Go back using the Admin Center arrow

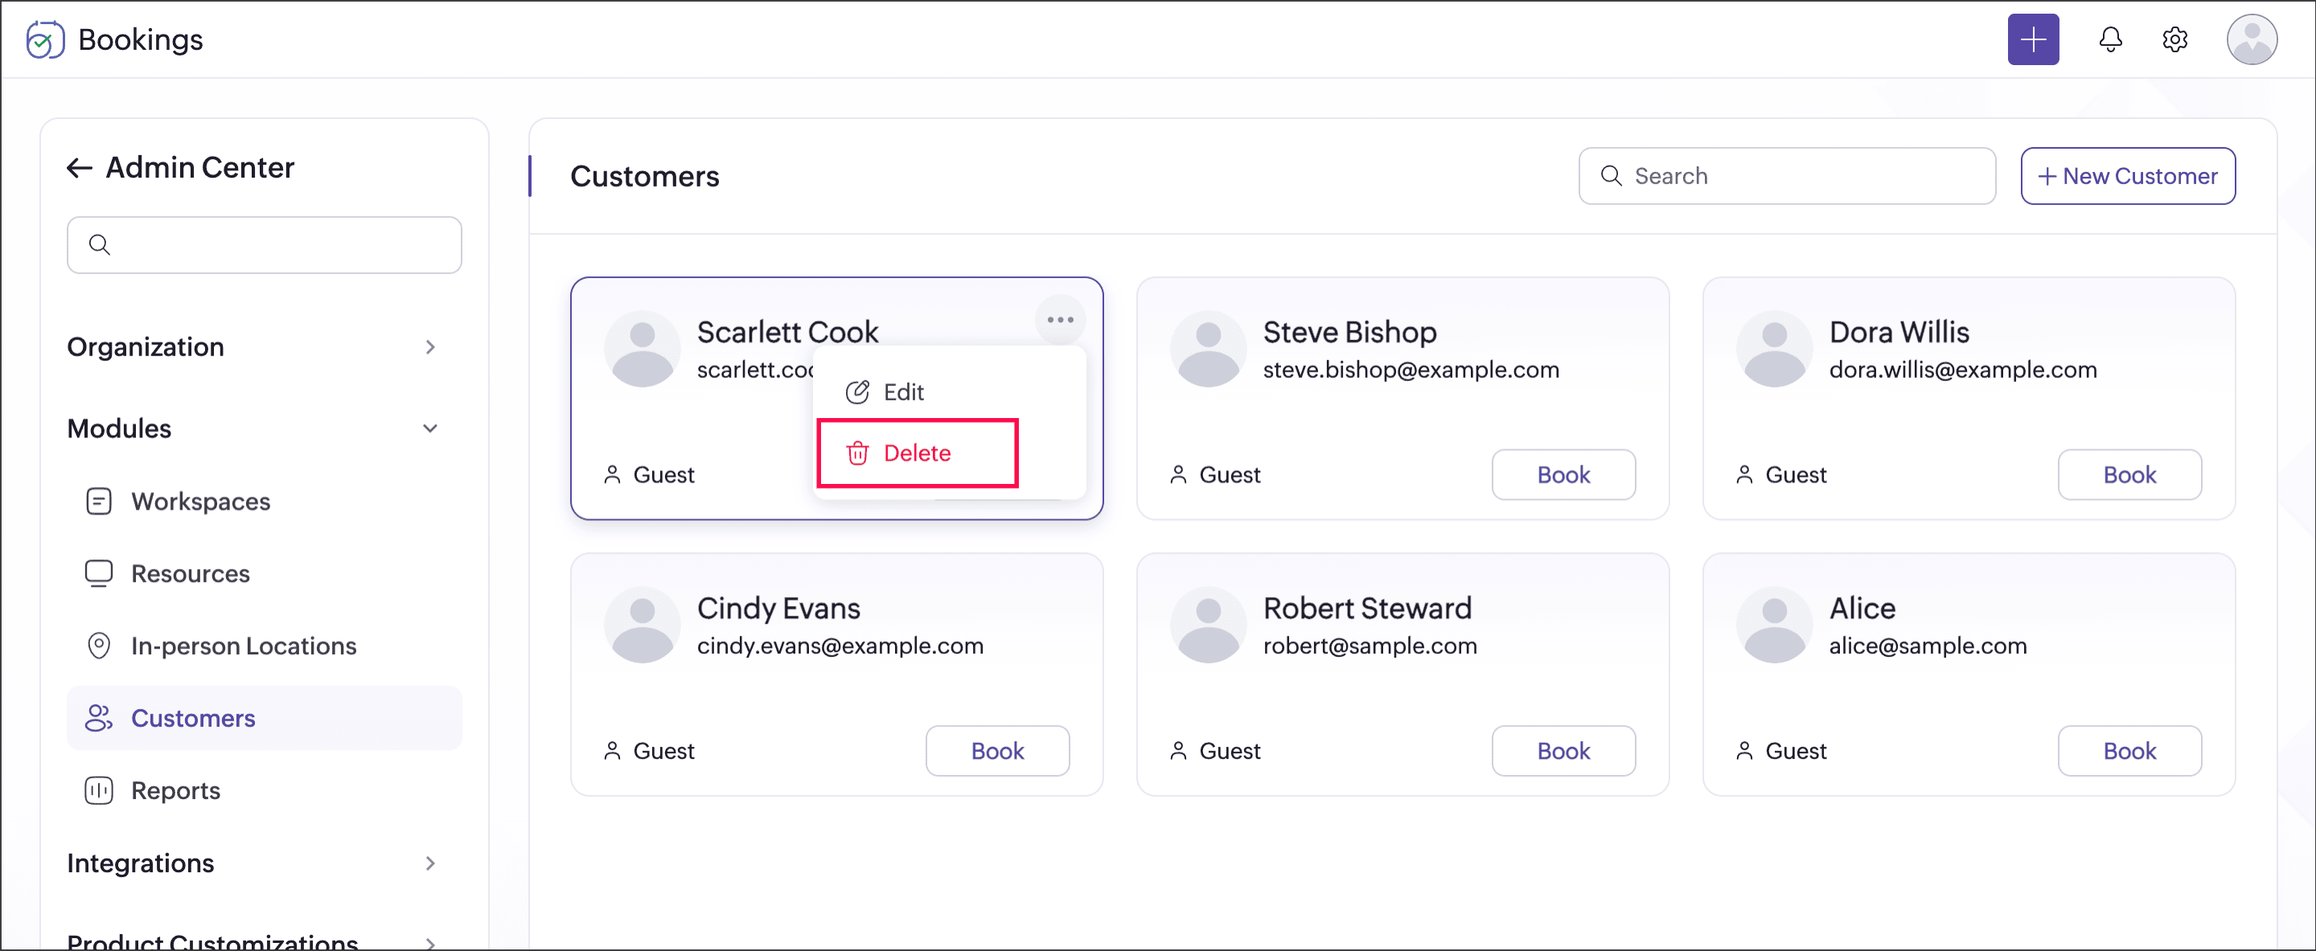pyautogui.click(x=80, y=167)
